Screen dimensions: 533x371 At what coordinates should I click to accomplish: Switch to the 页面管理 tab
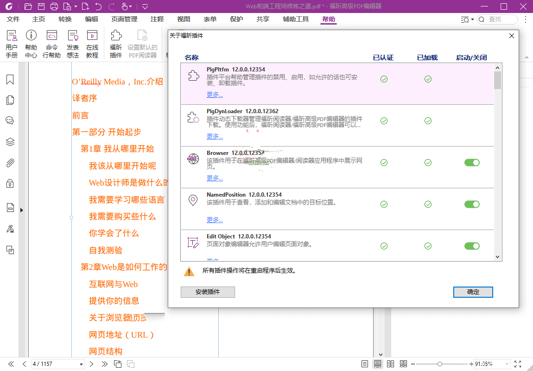coord(124,19)
